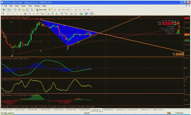Select the Equidistant Channel tool
The width and height of the screenshot is (191, 115).
(x=25, y=14)
